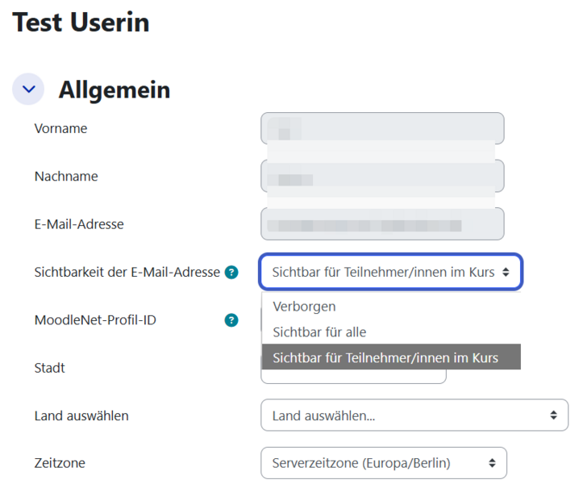Pick the highlighted Teilnehmer/innen im Kurs list option
The image size is (583, 484).
click(391, 357)
